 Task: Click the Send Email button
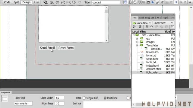pyautogui.click(x=47, y=48)
